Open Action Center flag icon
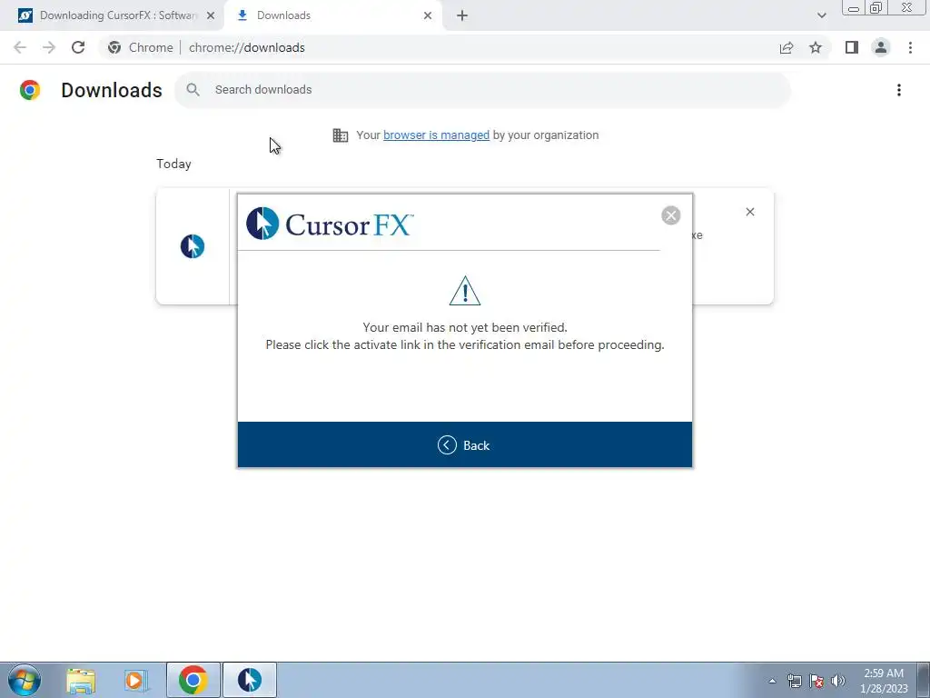 [816, 681]
